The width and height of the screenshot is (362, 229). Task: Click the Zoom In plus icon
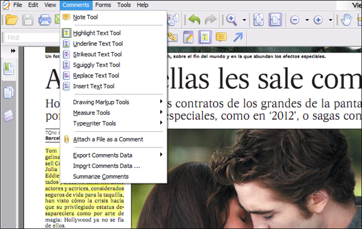click(318, 20)
